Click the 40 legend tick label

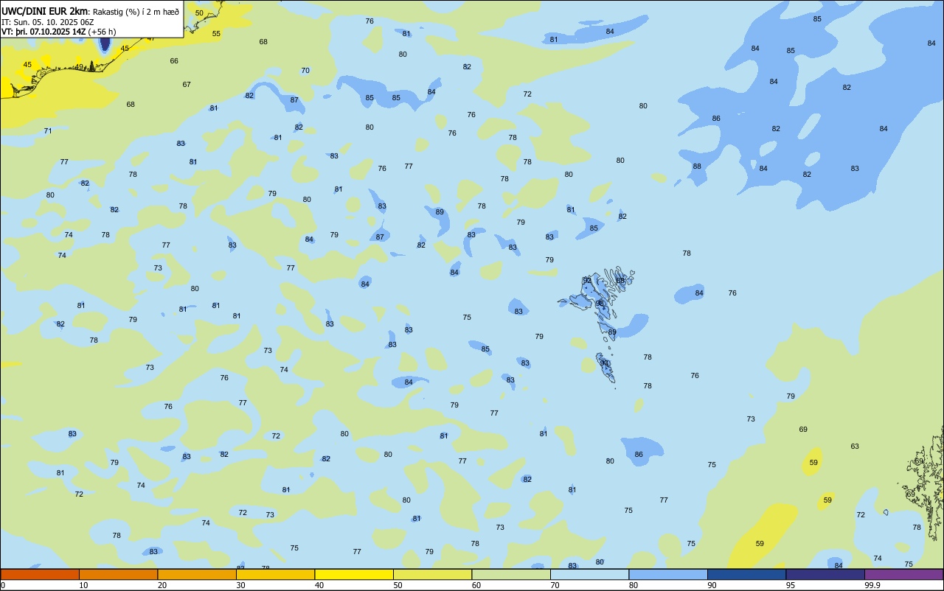319,585
